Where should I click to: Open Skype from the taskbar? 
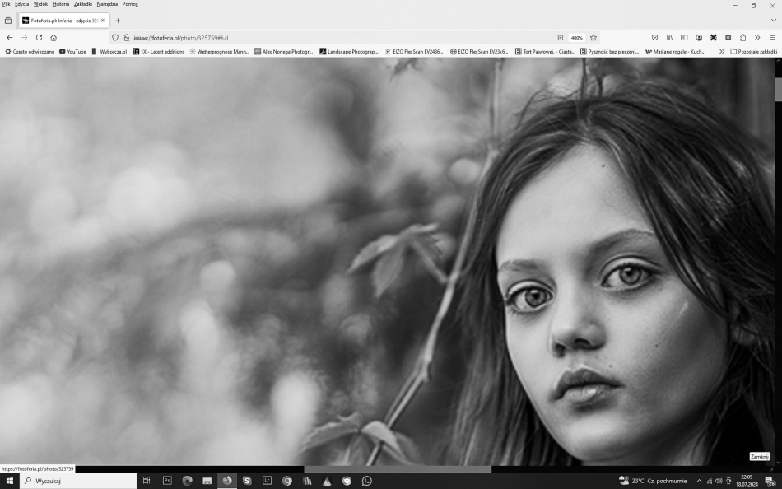click(247, 481)
